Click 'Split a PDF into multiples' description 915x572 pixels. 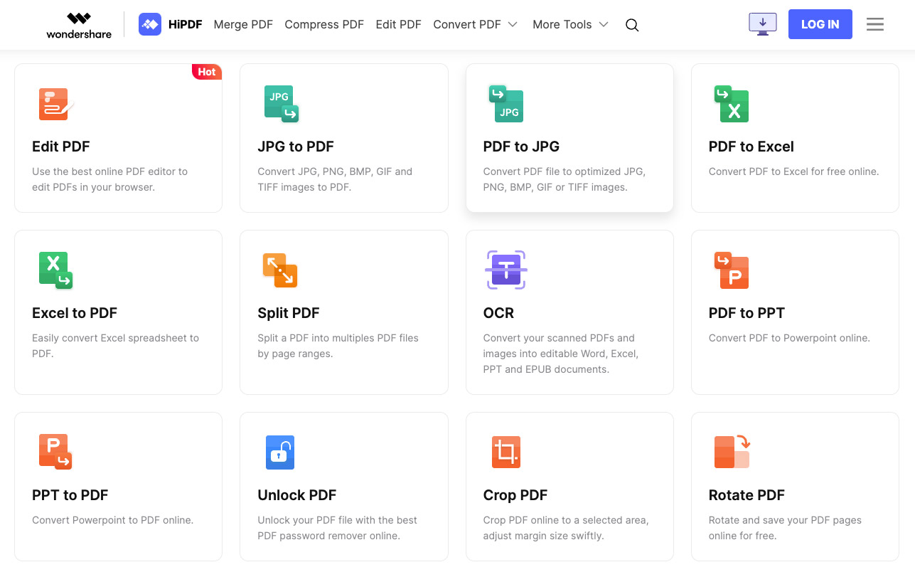[x=338, y=346]
